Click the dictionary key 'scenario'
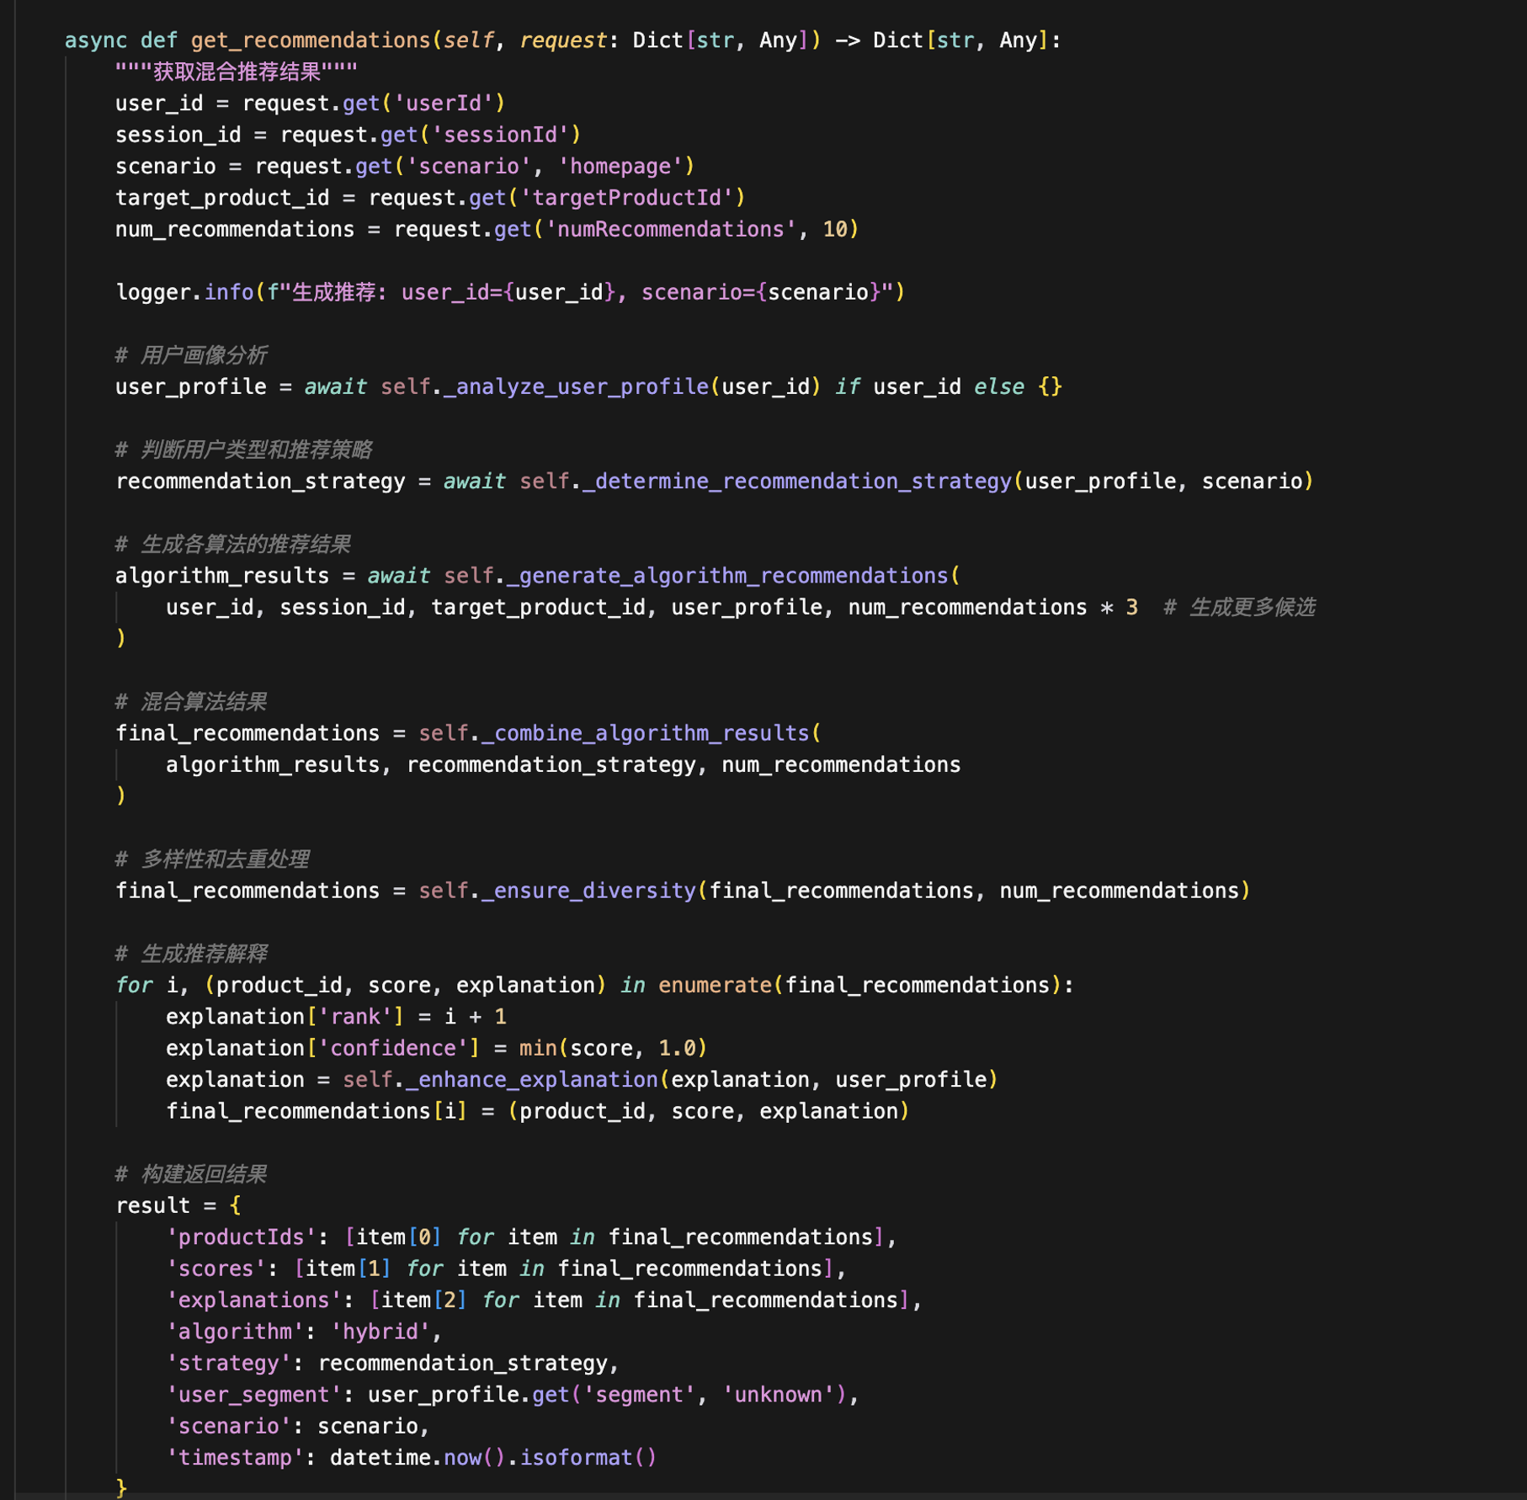 tap(229, 1426)
